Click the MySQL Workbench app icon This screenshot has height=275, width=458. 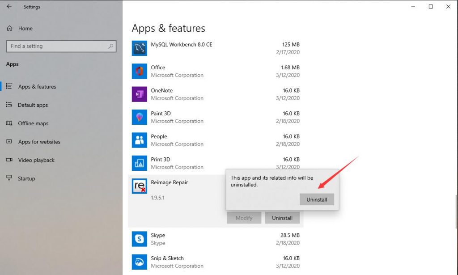pyautogui.click(x=140, y=48)
